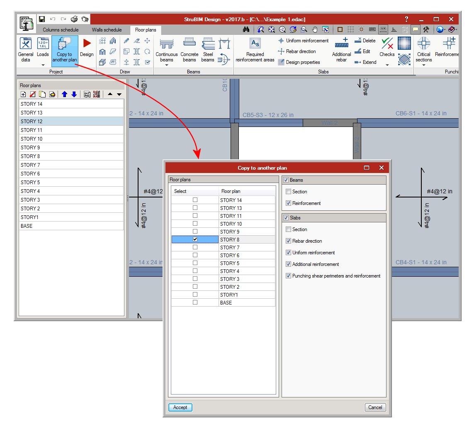Switch to the Walls schedule tab
The image size is (474, 424).
click(x=107, y=30)
